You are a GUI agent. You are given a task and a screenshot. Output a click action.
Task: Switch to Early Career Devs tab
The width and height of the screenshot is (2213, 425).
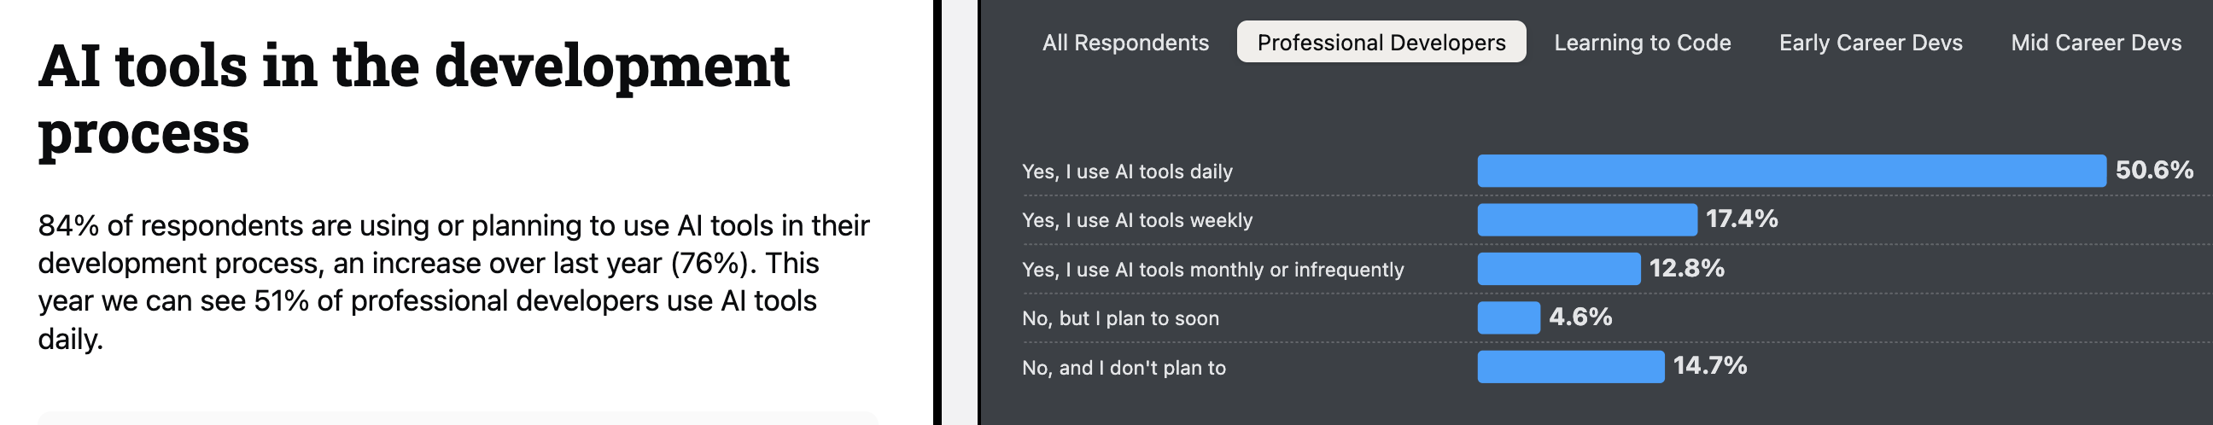pos(1871,42)
